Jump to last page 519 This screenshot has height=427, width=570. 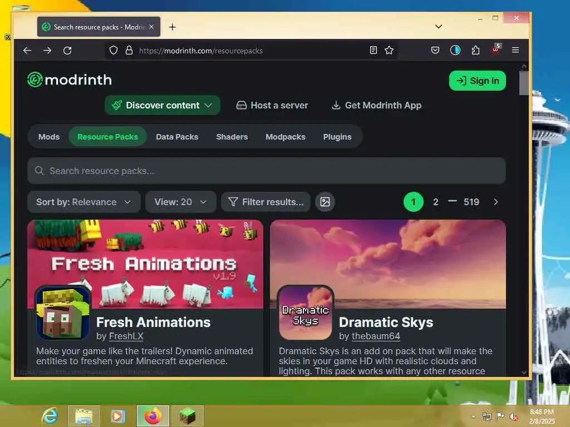click(x=471, y=202)
